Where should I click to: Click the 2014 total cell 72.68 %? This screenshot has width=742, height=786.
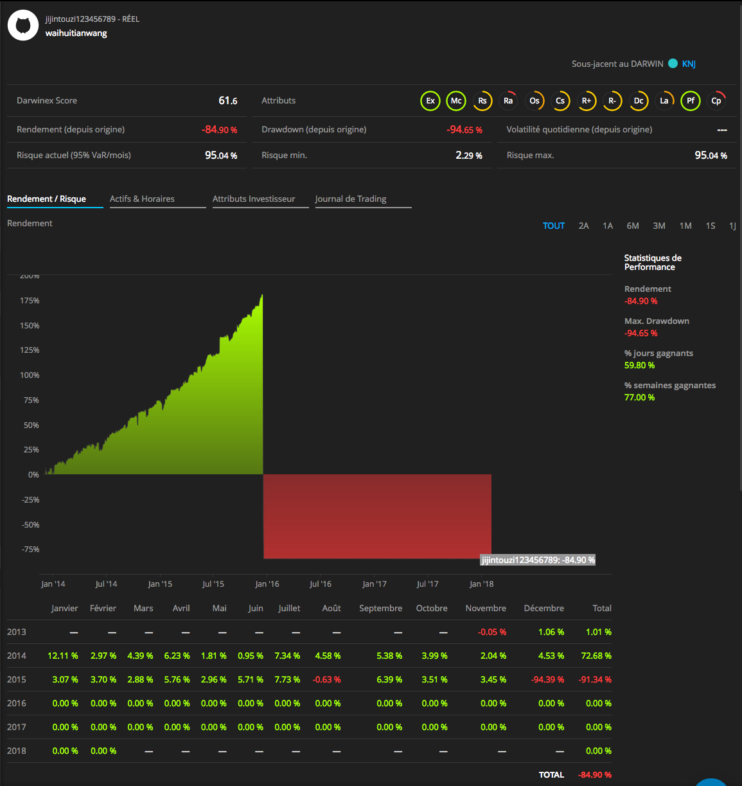(x=596, y=656)
